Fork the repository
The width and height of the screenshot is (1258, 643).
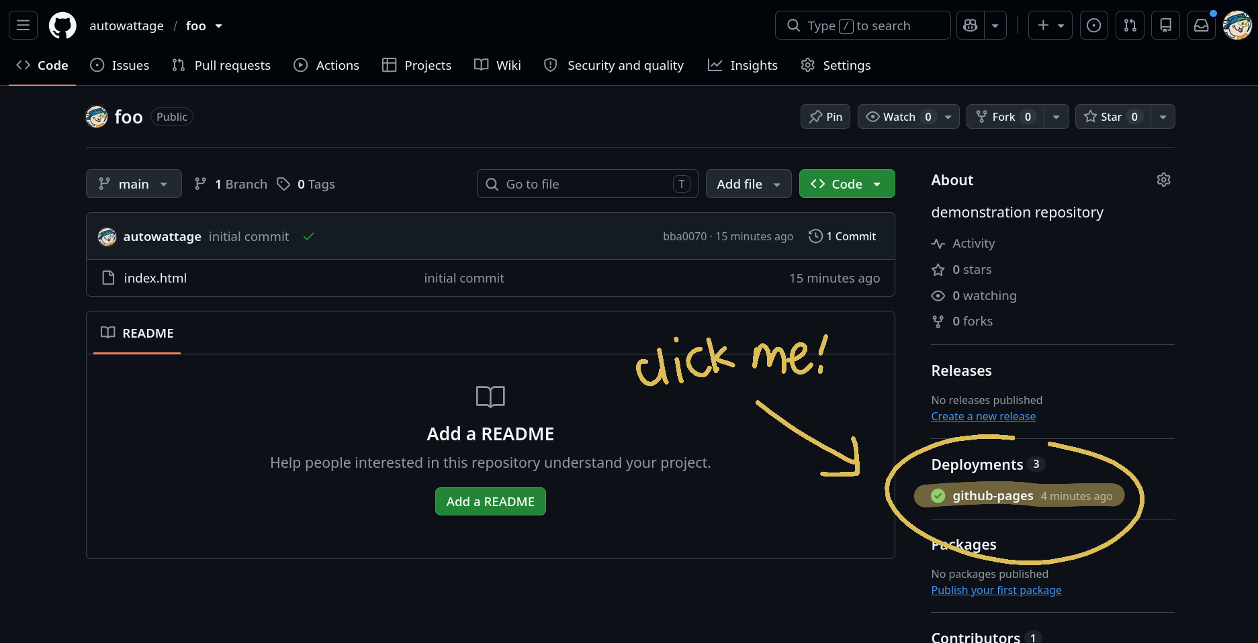pos(1005,117)
